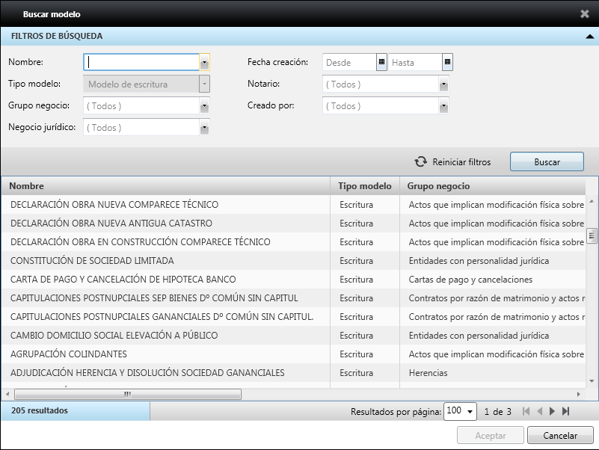Open the Resultados por página selector
The width and height of the screenshot is (599, 450).
coord(471,411)
